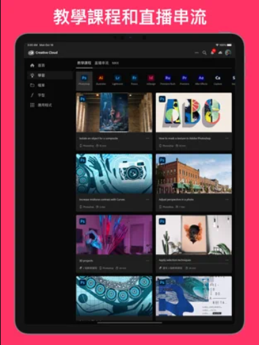Open the cloud sync status icon
Viewport: 259px width, 345px height.
point(220,52)
